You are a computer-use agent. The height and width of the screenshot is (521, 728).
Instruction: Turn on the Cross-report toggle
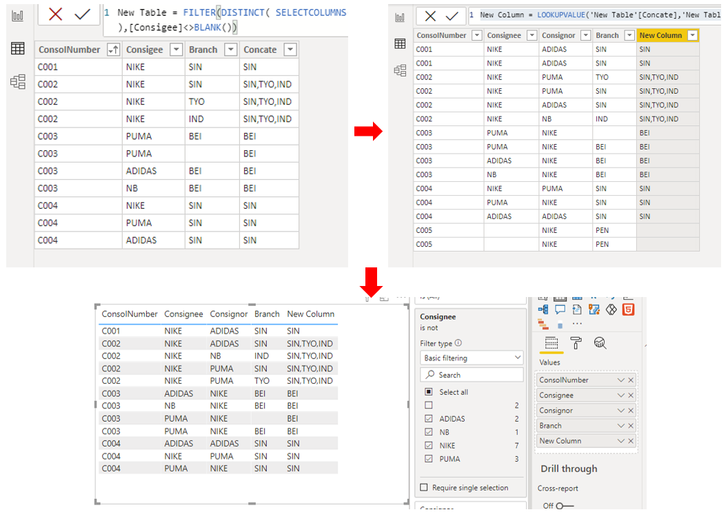564,506
